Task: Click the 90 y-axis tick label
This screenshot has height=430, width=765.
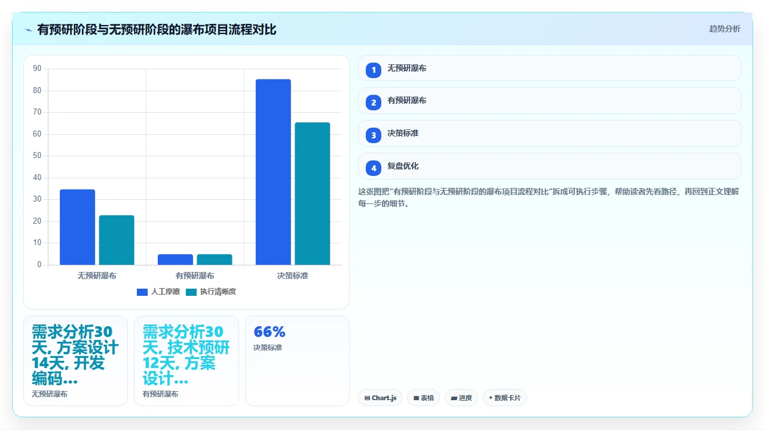Action: tap(37, 69)
